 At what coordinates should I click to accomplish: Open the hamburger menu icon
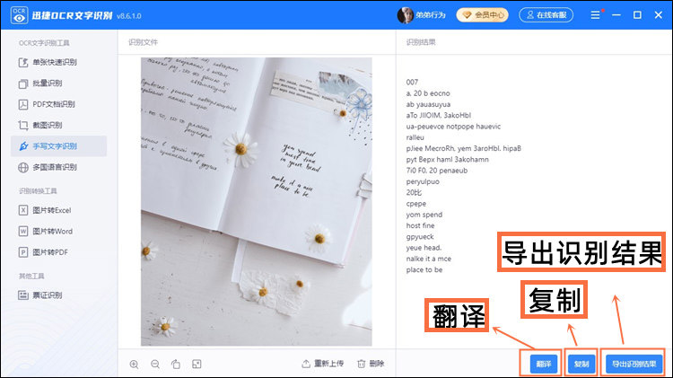tap(595, 15)
